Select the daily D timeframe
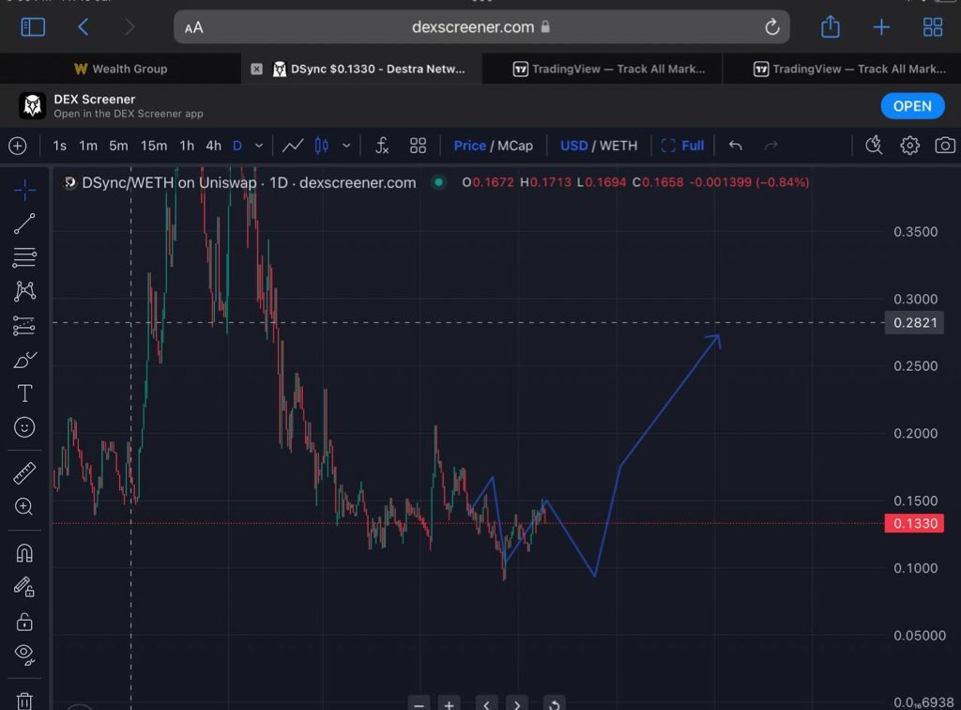Screen dimensions: 961x710 tap(237, 146)
